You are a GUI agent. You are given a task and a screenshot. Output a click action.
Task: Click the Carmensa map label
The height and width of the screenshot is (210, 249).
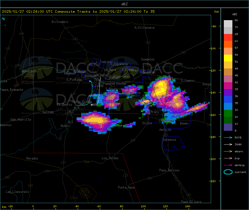click(169, 140)
